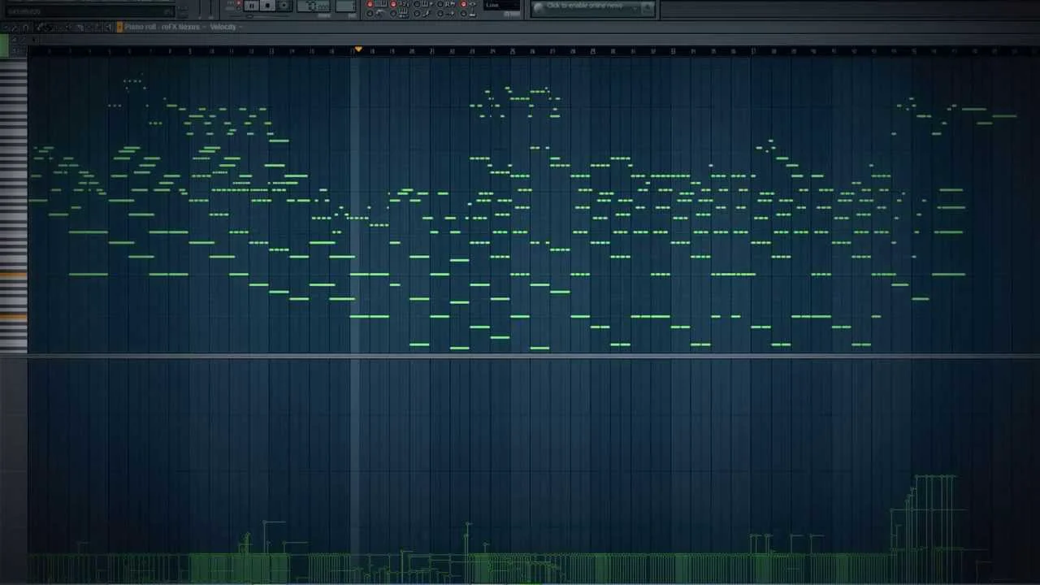Viewport: 1040px width, 585px height.
Task: Toggle the rightmost red-lit recording option
Action: click(x=464, y=4)
